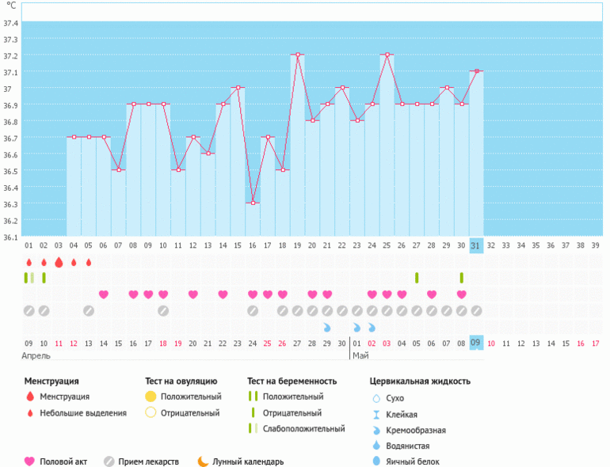Select the negative pregnancy test on cycle day 27

pyautogui.click(x=417, y=278)
